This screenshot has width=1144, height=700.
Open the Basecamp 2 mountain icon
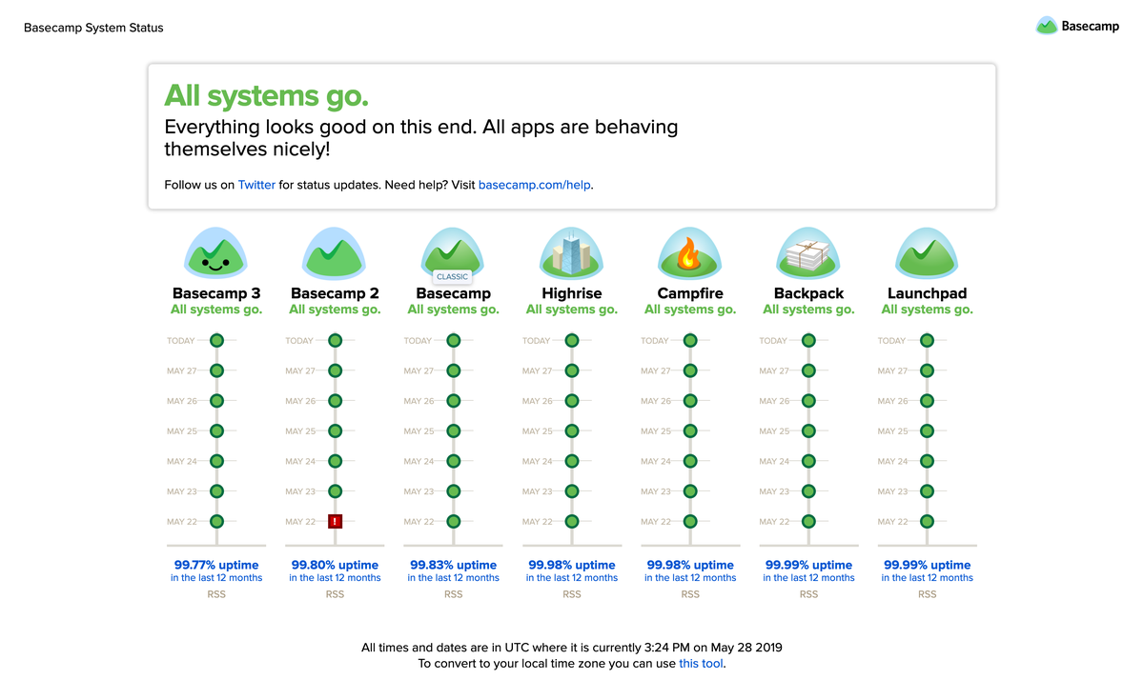[x=335, y=252]
